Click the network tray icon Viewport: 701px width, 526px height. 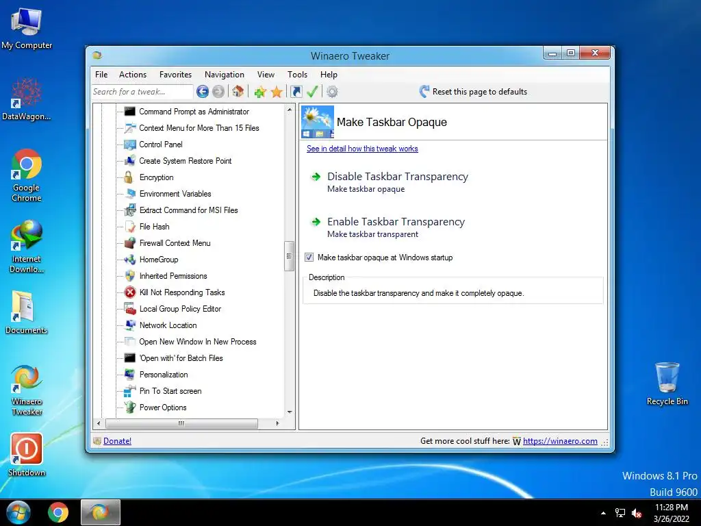click(x=620, y=513)
